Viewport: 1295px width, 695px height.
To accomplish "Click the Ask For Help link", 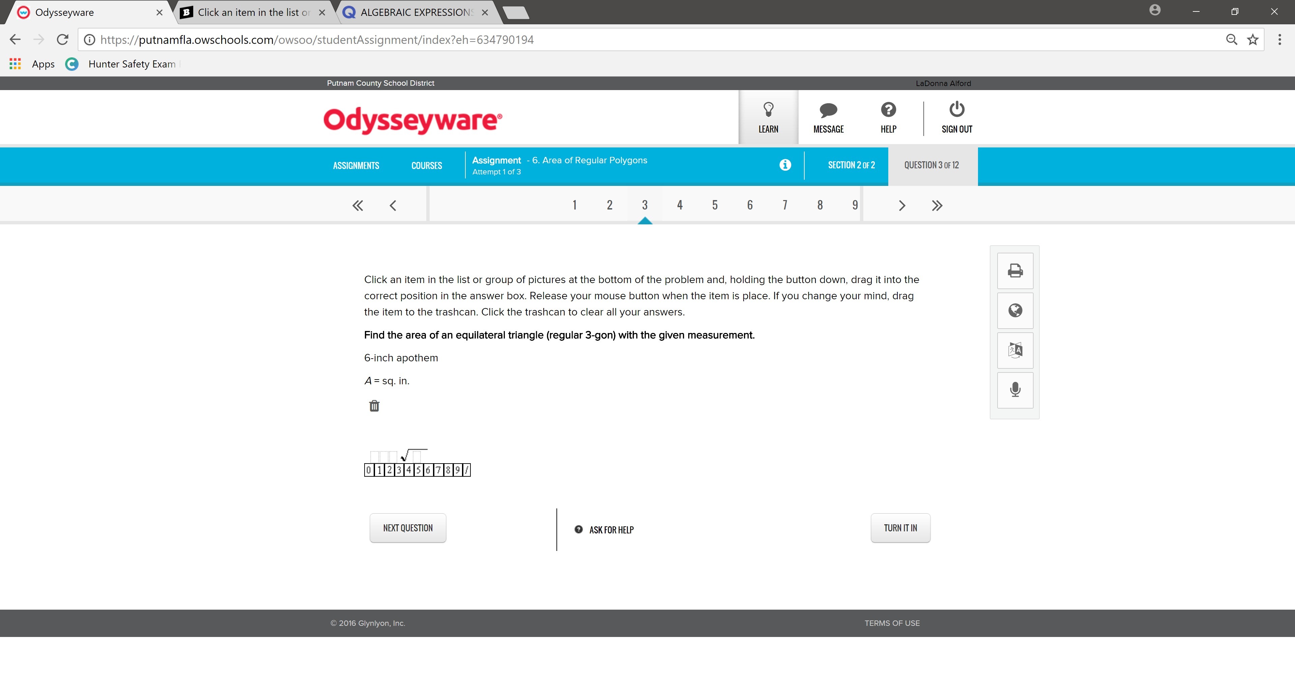I will tap(611, 530).
